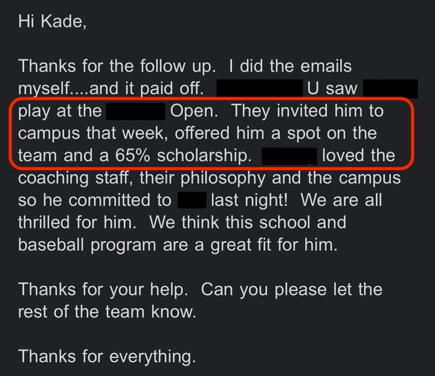
Task: Click the redacted name before "loved the"
Action: [x=289, y=155]
